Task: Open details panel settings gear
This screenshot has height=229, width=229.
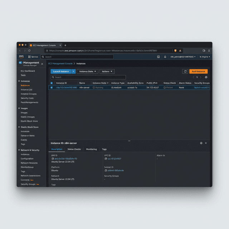Action: coord(201,143)
